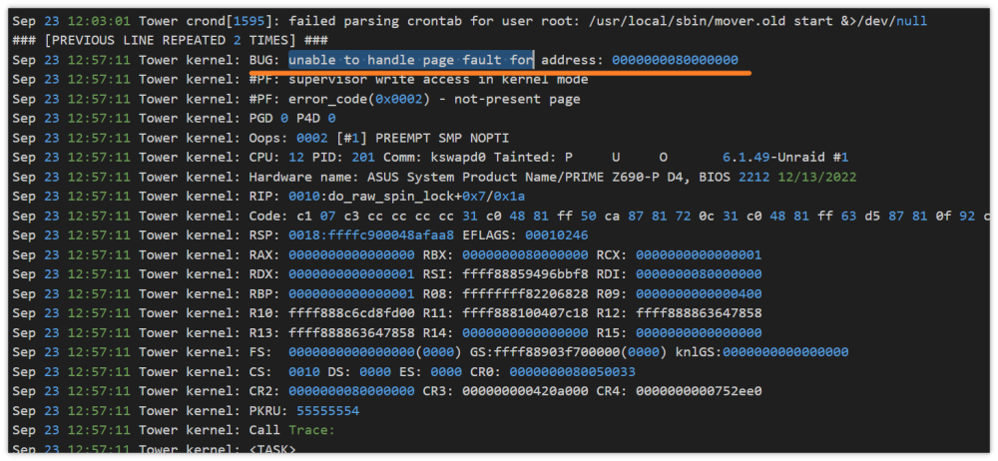Image resolution: width=998 pixels, height=461 pixels.
Task: Click the RSP value 0018:ffffc900048afaa8
Action: pyautogui.click(x=371, y=236)
